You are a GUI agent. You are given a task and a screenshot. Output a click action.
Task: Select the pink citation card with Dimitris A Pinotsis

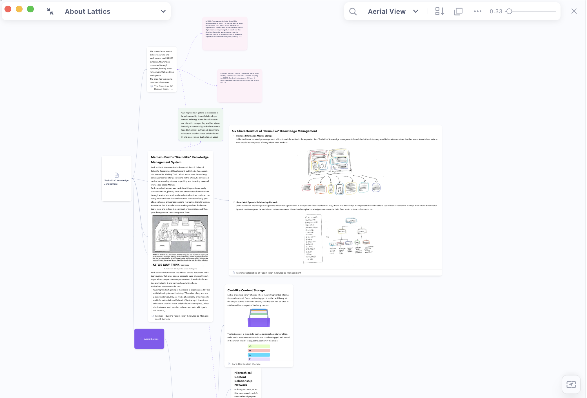click(240, 86)
